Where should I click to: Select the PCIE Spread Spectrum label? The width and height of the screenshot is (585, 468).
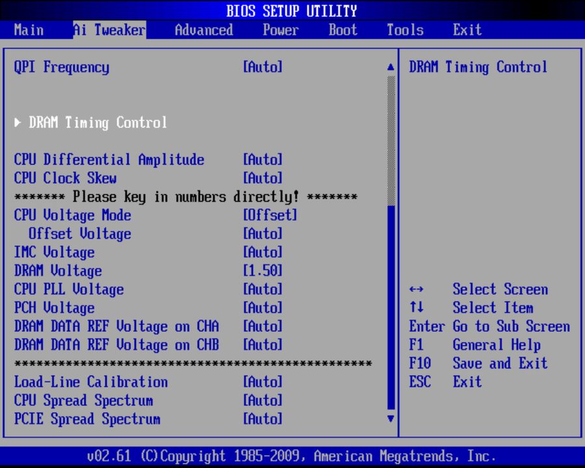point(87,419)
